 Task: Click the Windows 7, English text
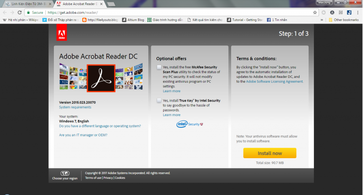[74, 121]
